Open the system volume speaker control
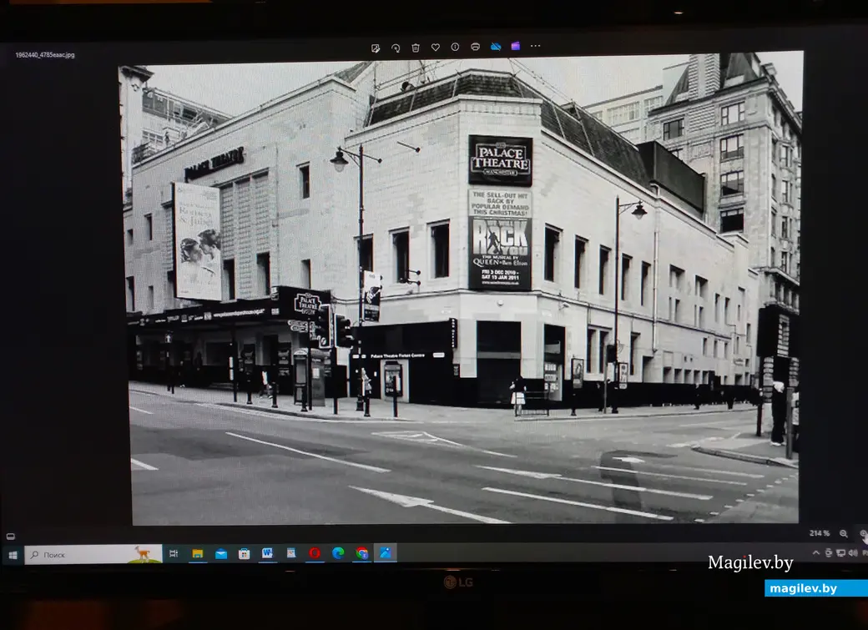The height and width of the screenshot is (630, 868). pyautogui.click(x=852, y=552)
